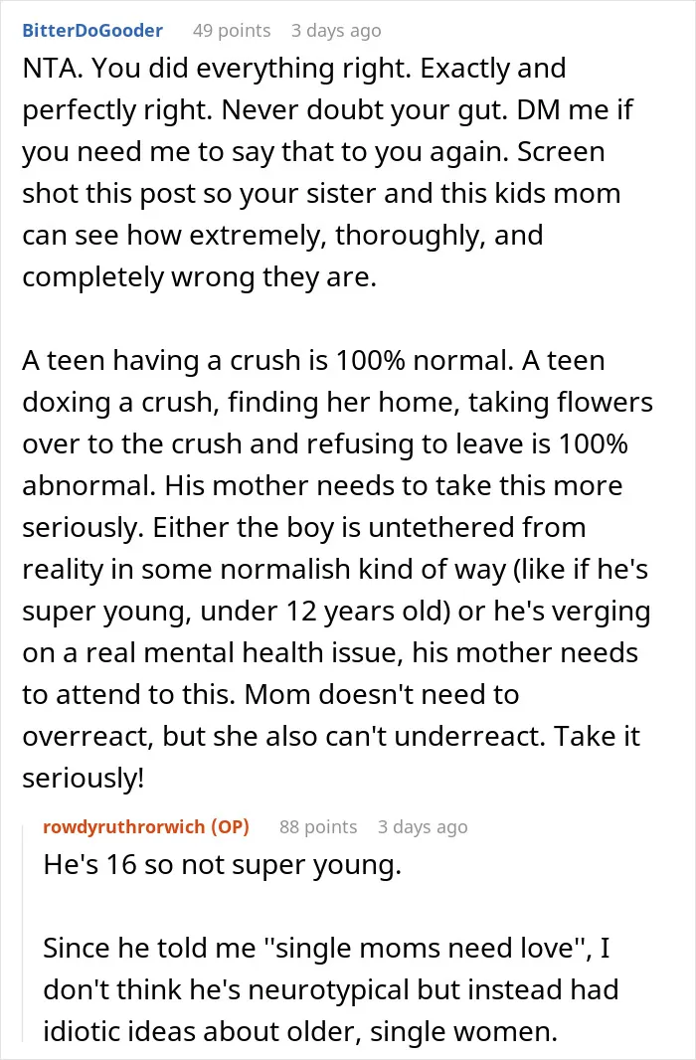The height and width of the screenshot is (1060, 696).
Task: Collapse the reply via its vertical thread line
Action: pyautogui.click(x=23, y=933)
